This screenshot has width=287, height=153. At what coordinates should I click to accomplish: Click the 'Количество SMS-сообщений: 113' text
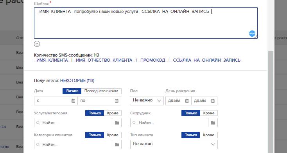coord(66,55)
